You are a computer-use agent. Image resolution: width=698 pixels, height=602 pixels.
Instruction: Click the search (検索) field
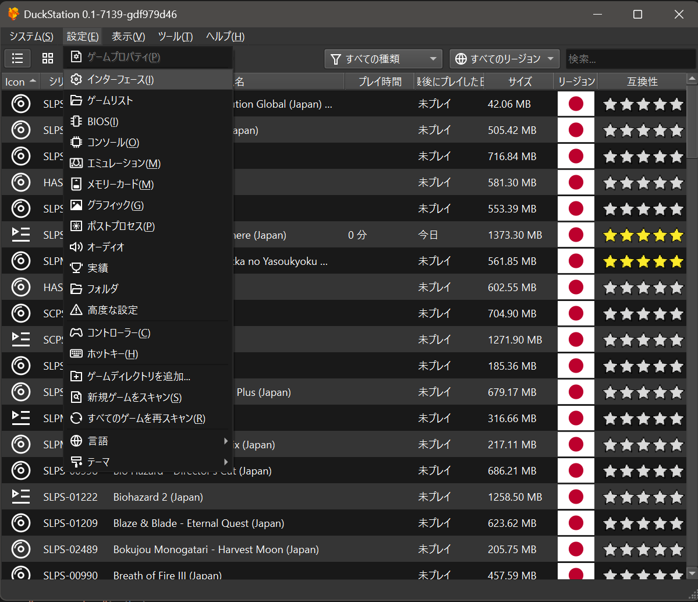(x=630, y=59)
